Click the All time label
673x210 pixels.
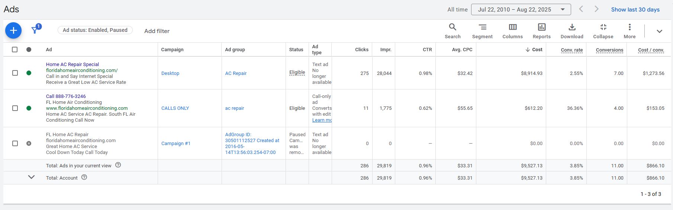click(x=457, y=10)
